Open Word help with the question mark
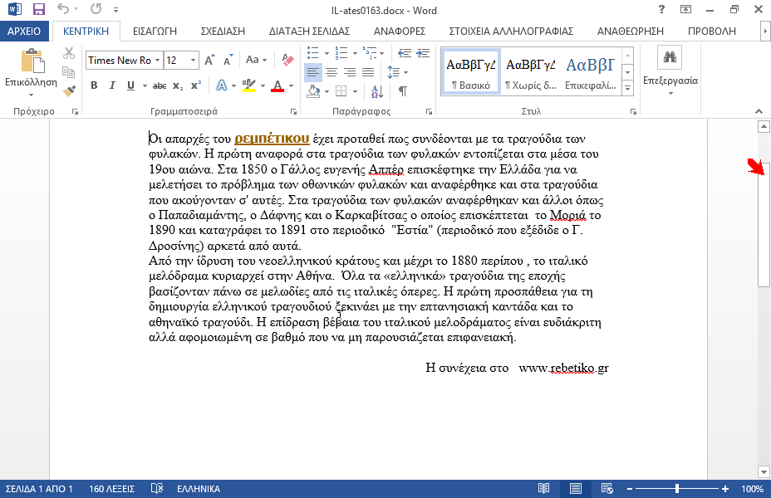 tap(661, 9)
